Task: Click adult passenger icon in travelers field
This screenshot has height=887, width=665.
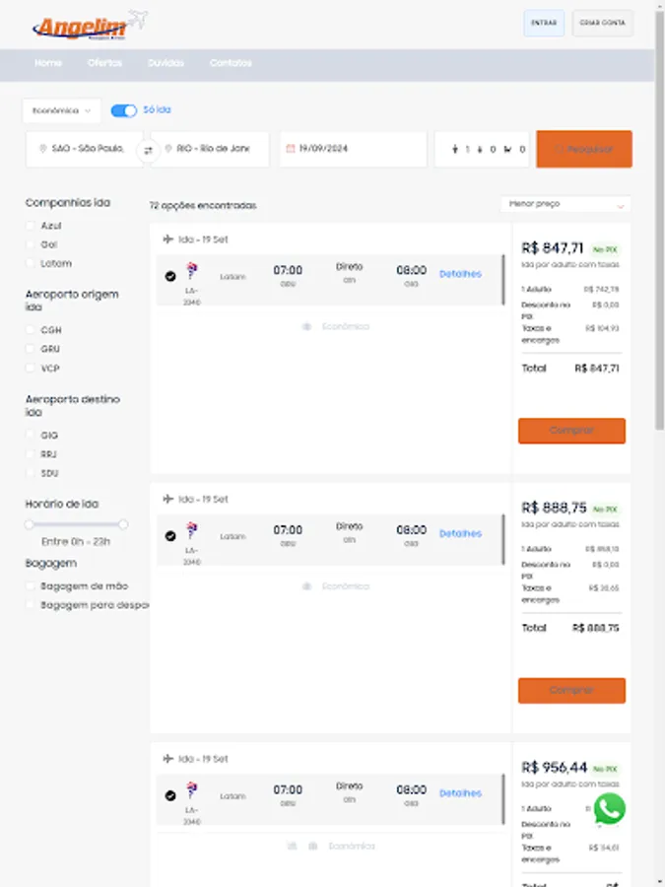Action: pyautogui.click(x=454, y=150)
